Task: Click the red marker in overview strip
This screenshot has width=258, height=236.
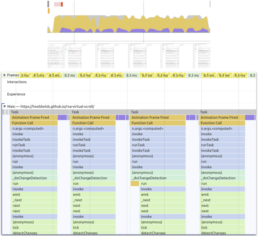Action: click(62, 4)
